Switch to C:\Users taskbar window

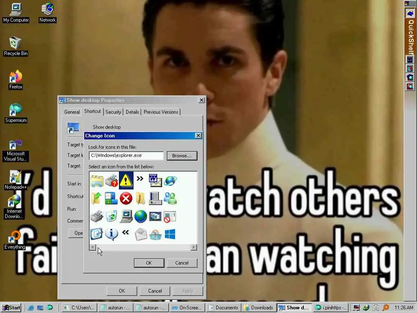(79, 308)
